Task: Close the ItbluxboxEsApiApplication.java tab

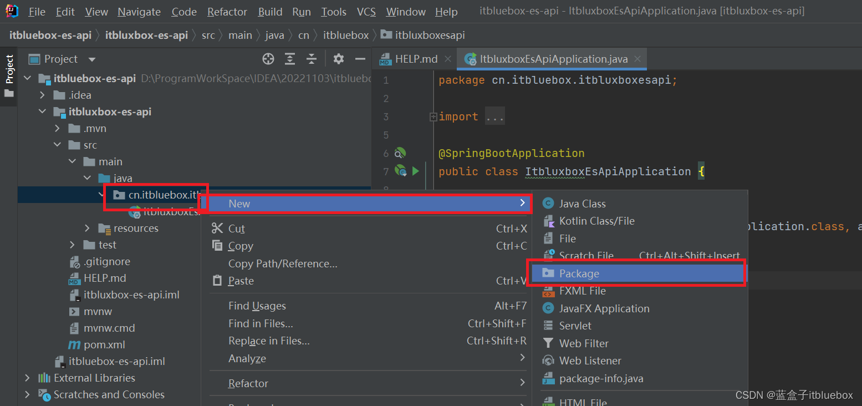Action: click(x=637, y=59)
